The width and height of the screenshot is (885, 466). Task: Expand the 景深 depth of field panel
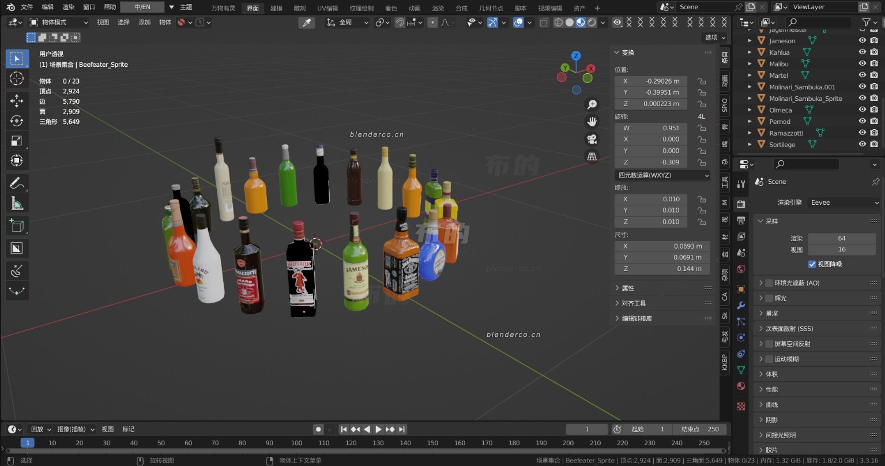818,313
